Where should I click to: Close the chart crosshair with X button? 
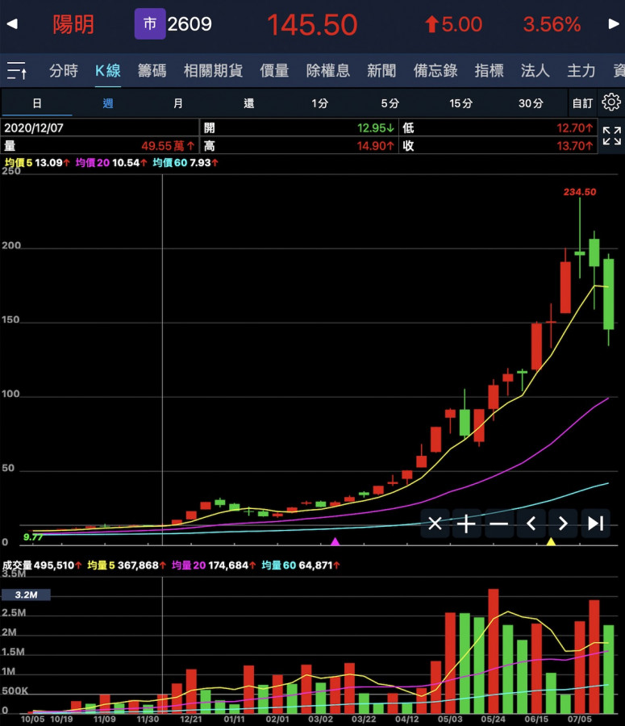tap(435, 524)
